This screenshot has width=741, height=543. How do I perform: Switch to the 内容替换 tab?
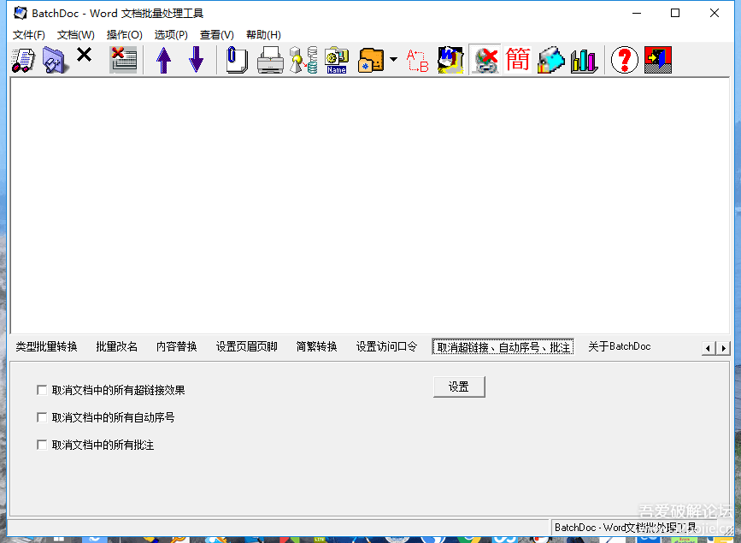tap(177, 346)
